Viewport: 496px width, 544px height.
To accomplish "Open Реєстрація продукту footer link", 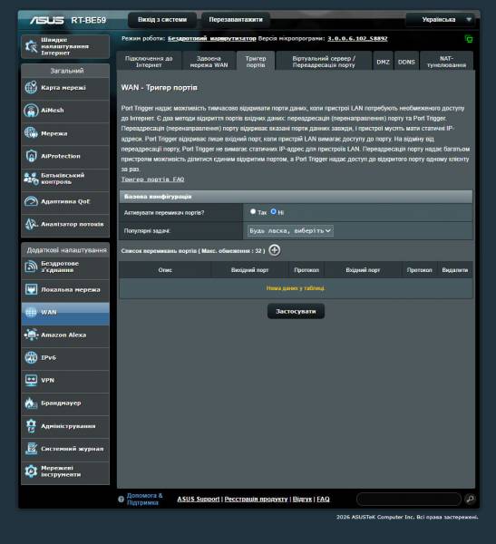I will pos(256,499).
